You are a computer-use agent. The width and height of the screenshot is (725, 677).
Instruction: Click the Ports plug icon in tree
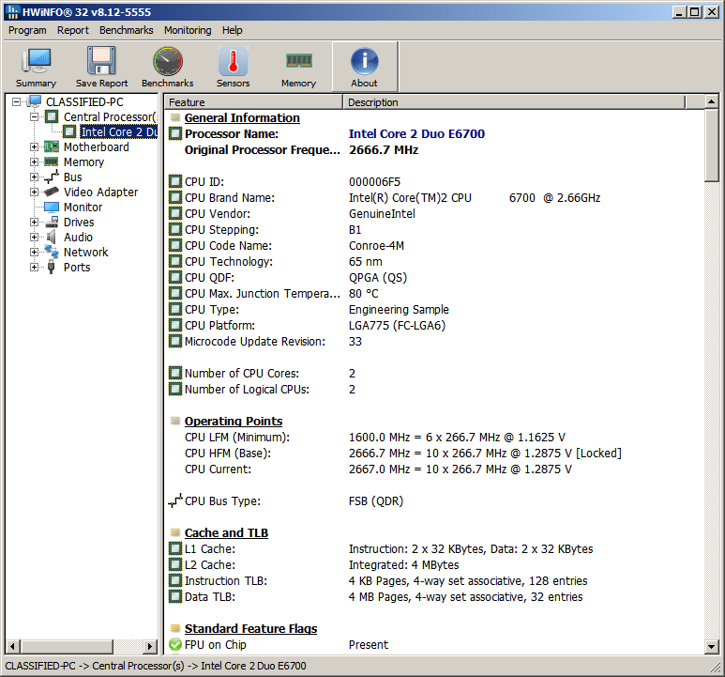click(52, 267)
